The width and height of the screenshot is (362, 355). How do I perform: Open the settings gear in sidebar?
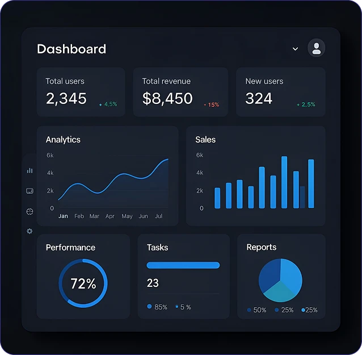(x=30, y=231)
